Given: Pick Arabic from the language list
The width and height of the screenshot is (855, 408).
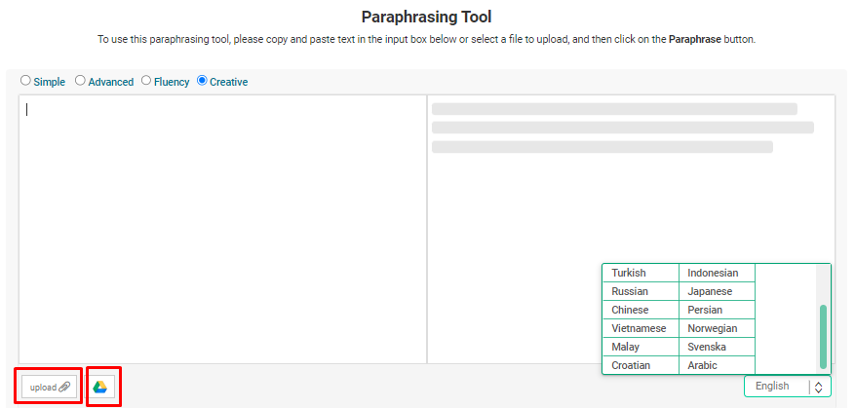Looking at the screenshot, I should [x=702, y=365].
